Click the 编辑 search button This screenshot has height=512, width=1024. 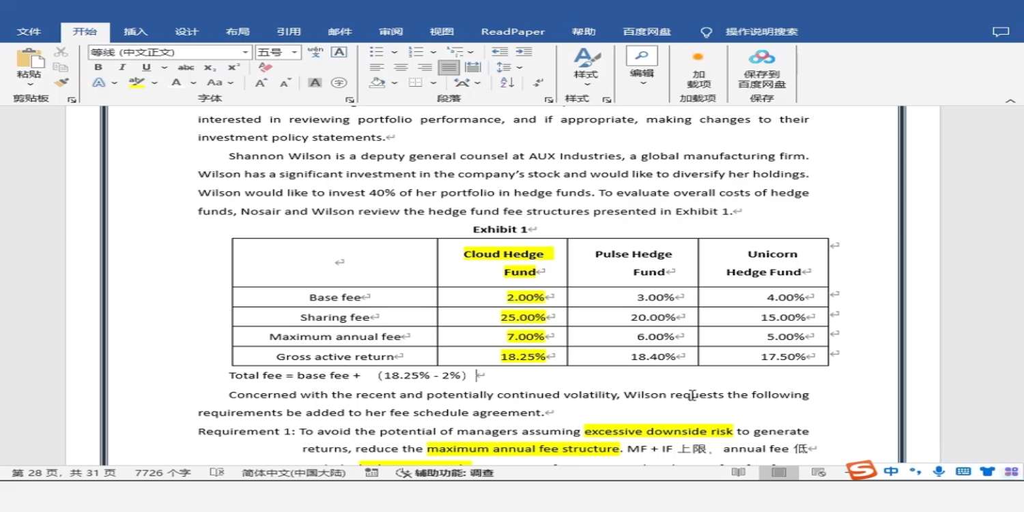pos(641,65)
